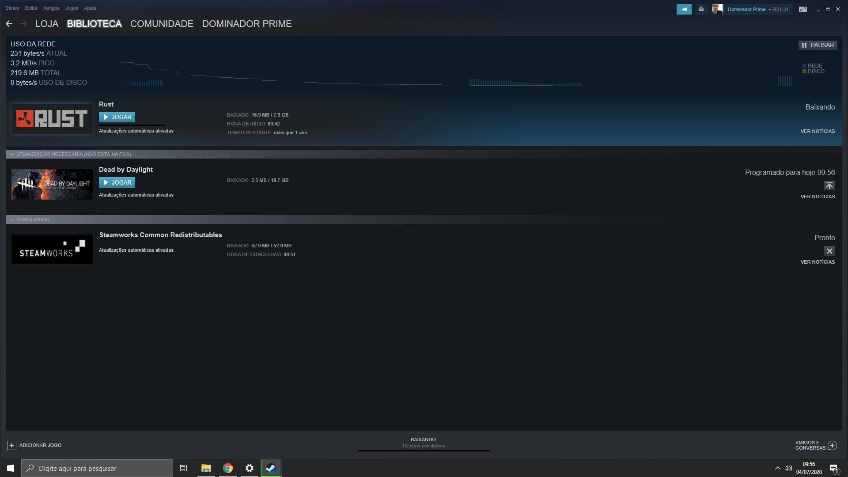Open Amigos e Conversas panel
848x477 pixels.
[x=816, y=445]
